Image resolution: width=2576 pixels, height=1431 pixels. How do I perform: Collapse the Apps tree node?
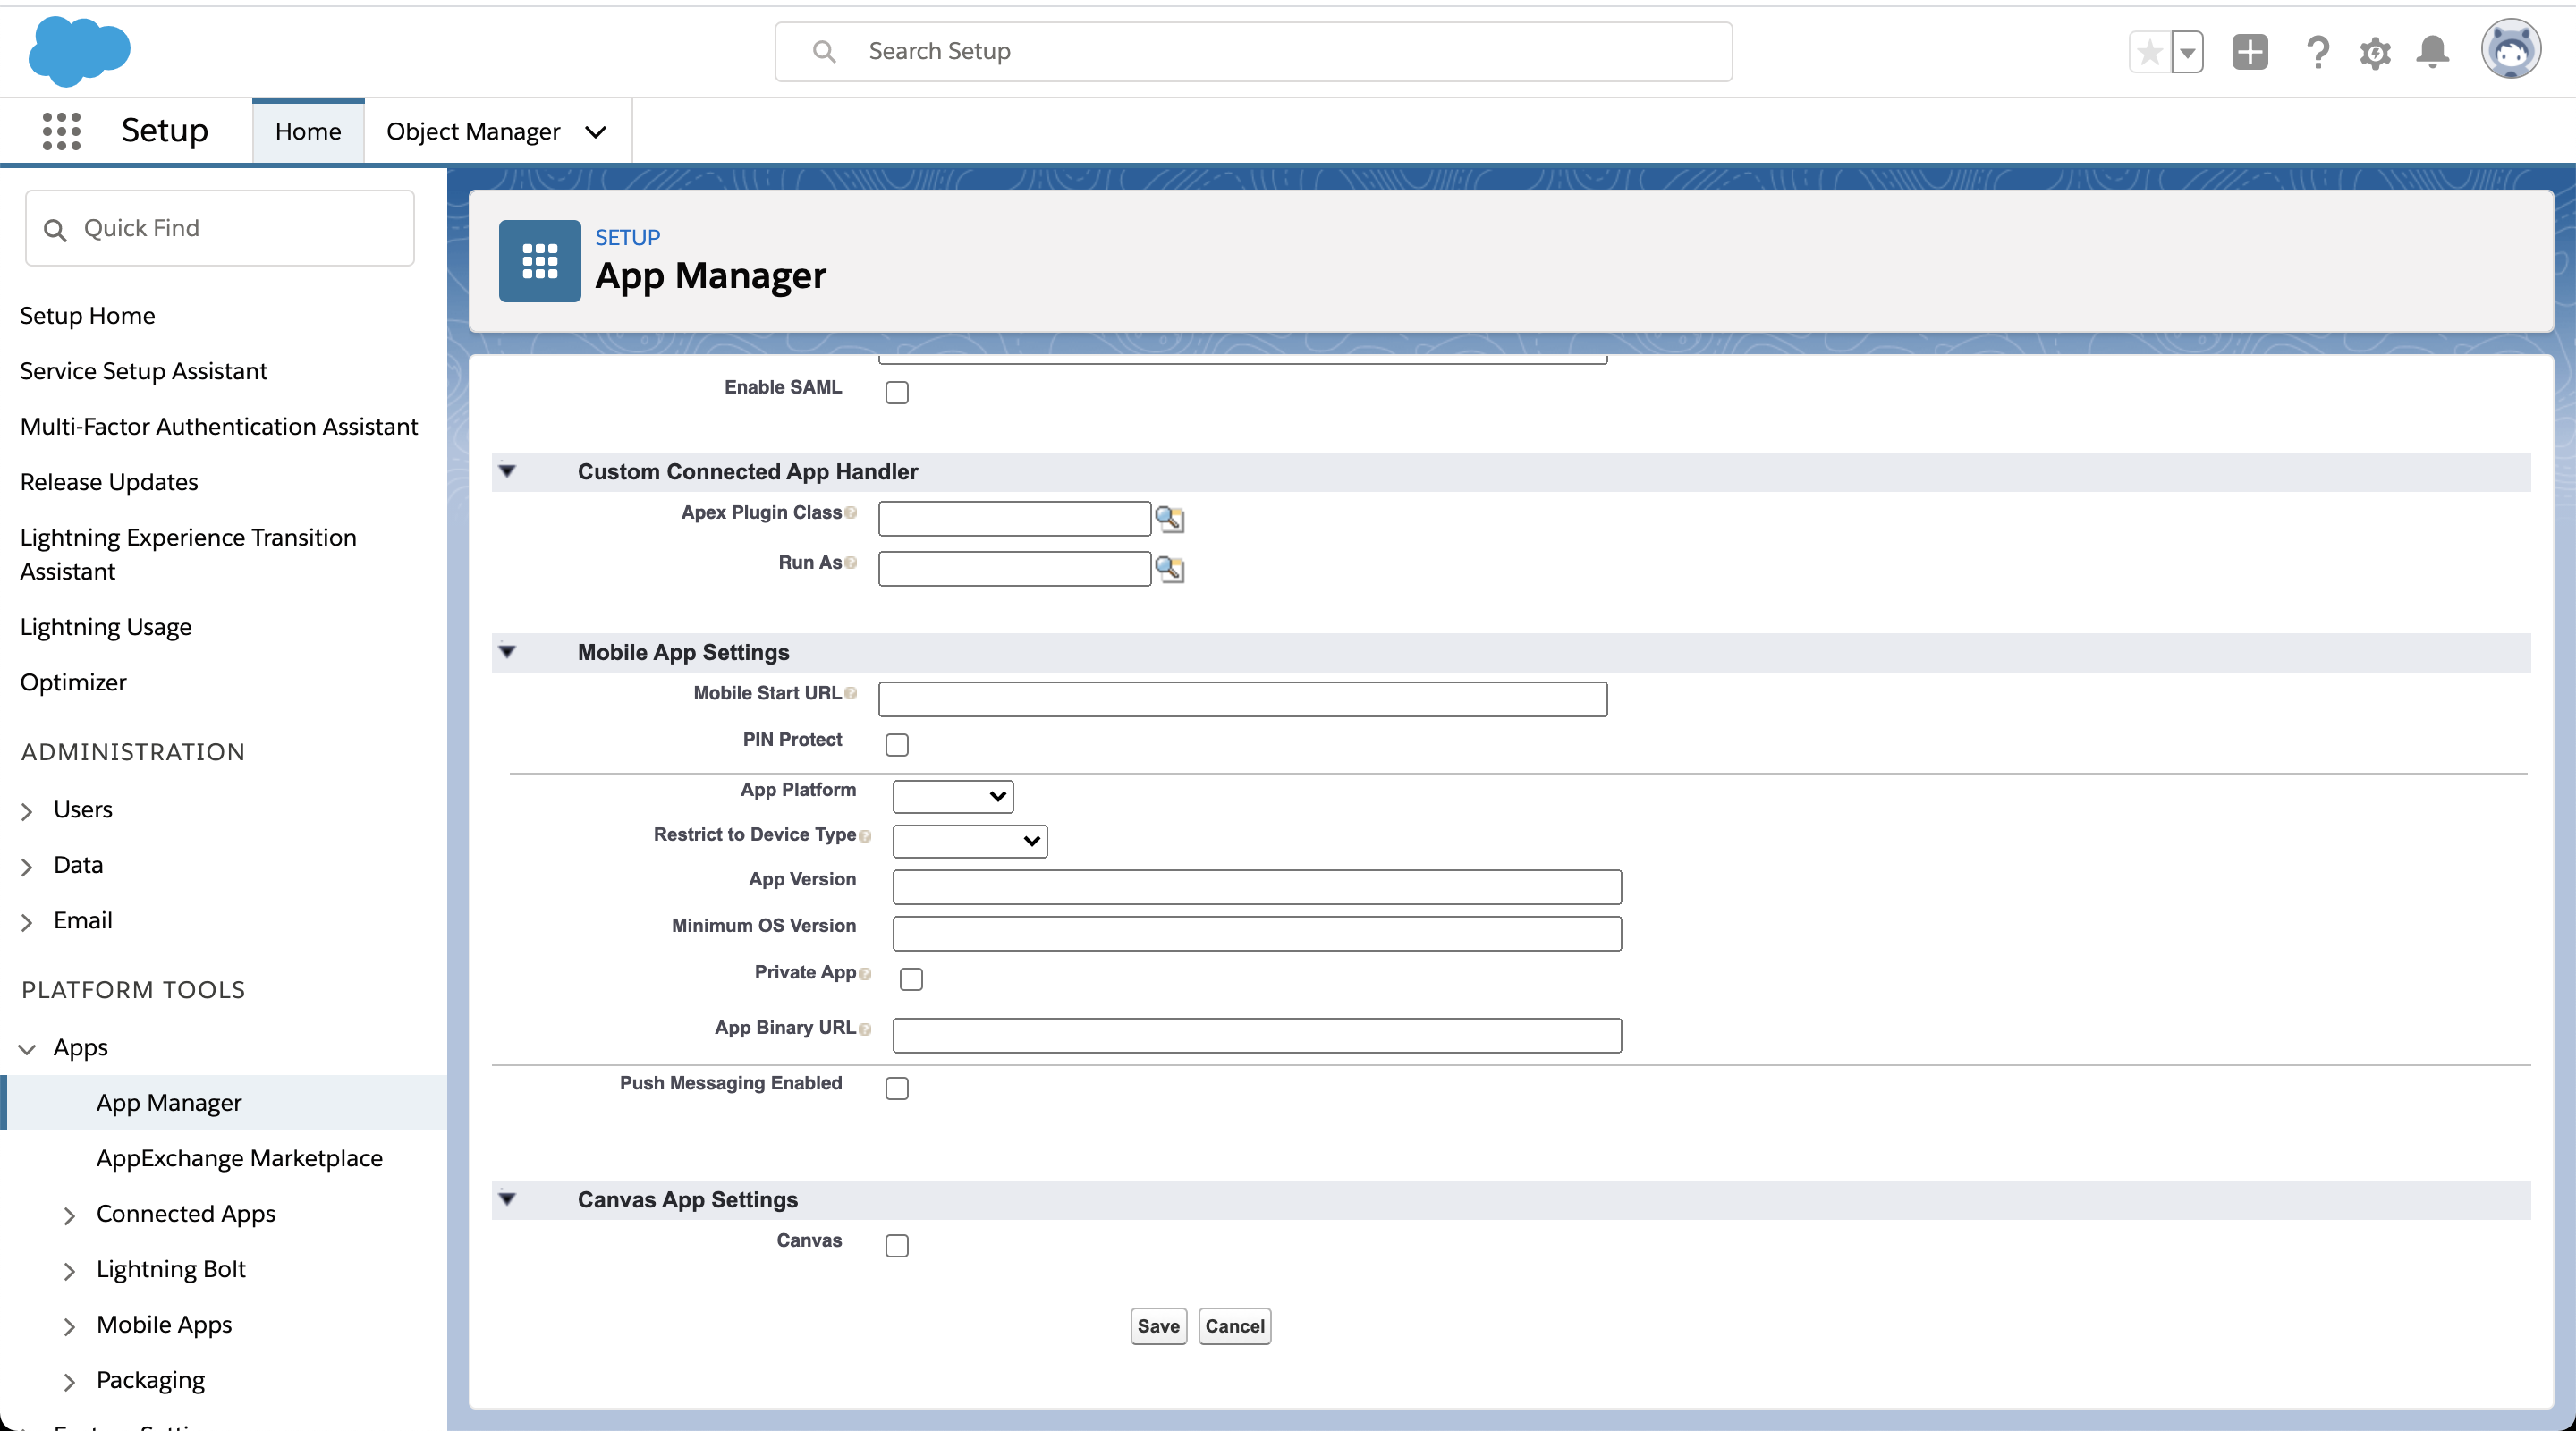(x=27, y=1049)
